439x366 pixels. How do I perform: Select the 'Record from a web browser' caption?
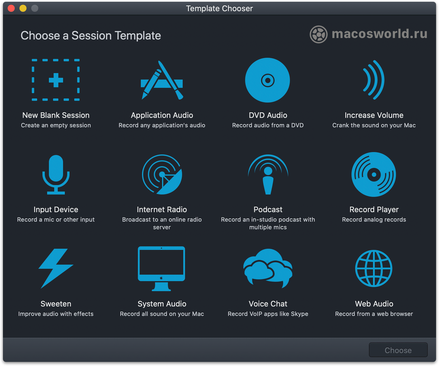click(374, 314)
